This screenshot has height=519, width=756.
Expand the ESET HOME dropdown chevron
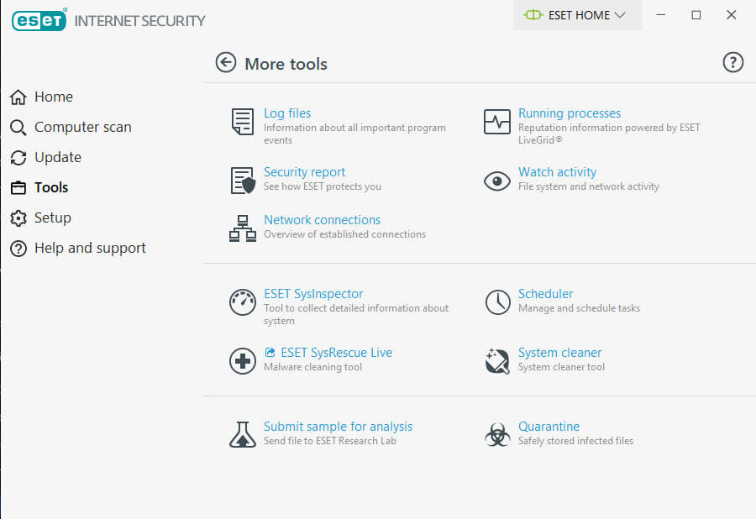click(620, 15)
